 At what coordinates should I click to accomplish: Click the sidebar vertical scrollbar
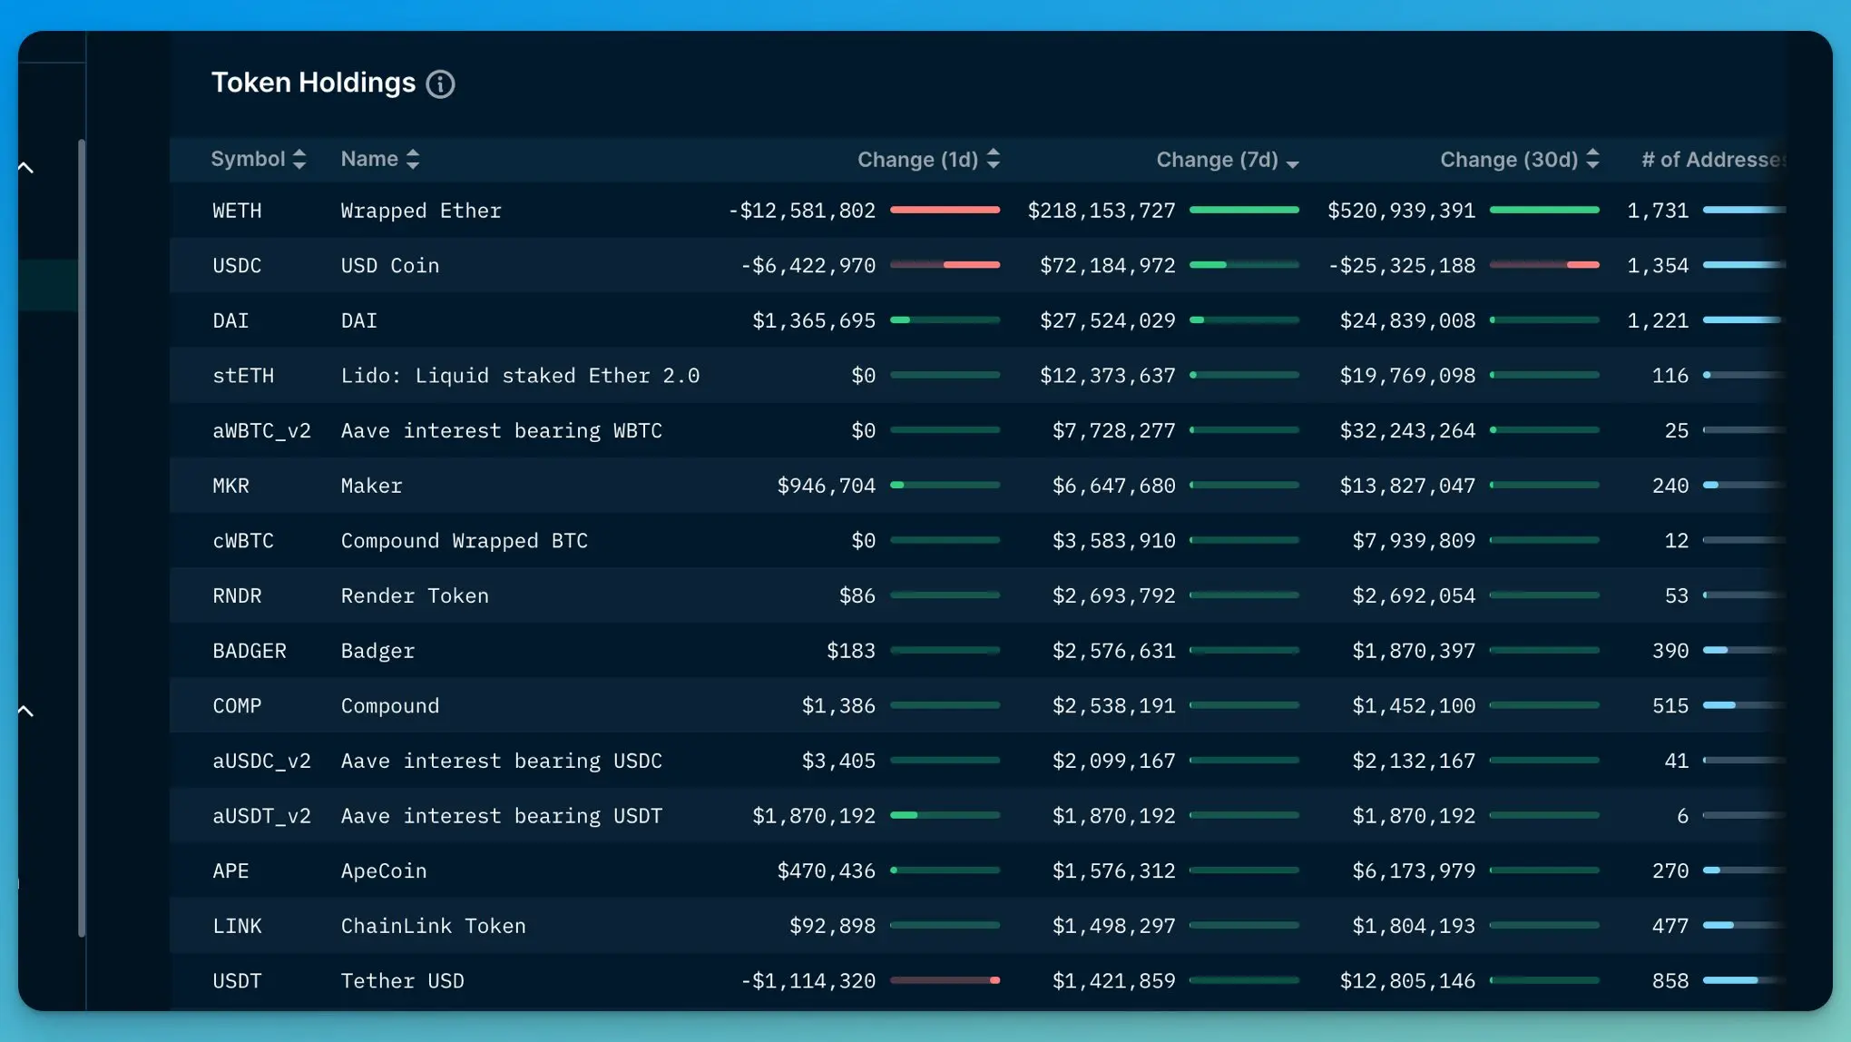coord(82,537)
